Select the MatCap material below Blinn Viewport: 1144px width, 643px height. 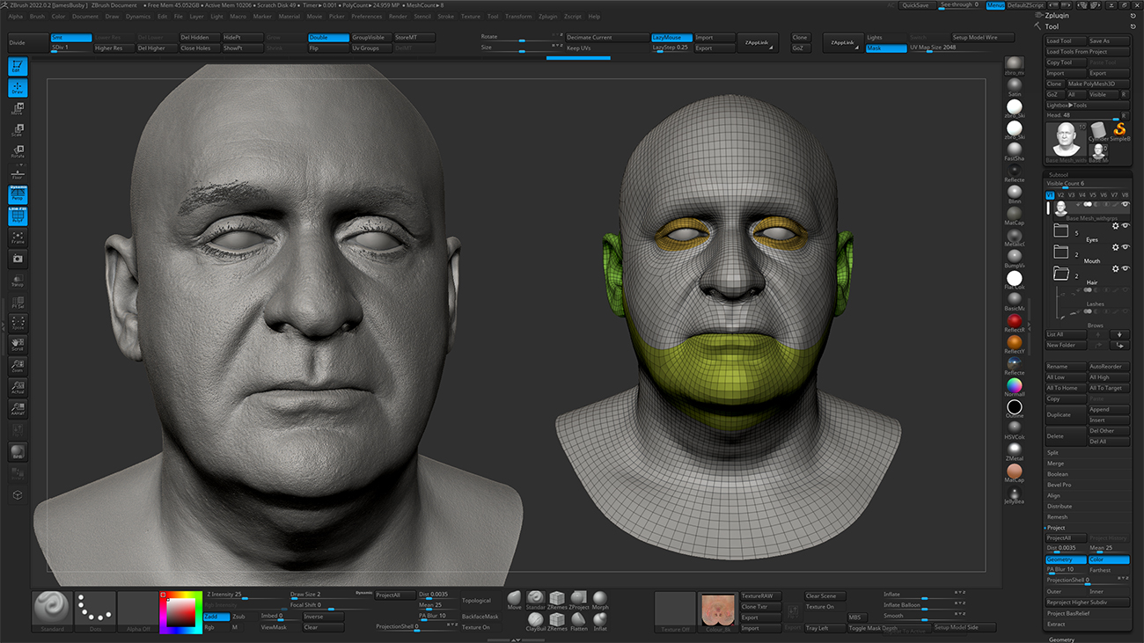coord(1015,215)
